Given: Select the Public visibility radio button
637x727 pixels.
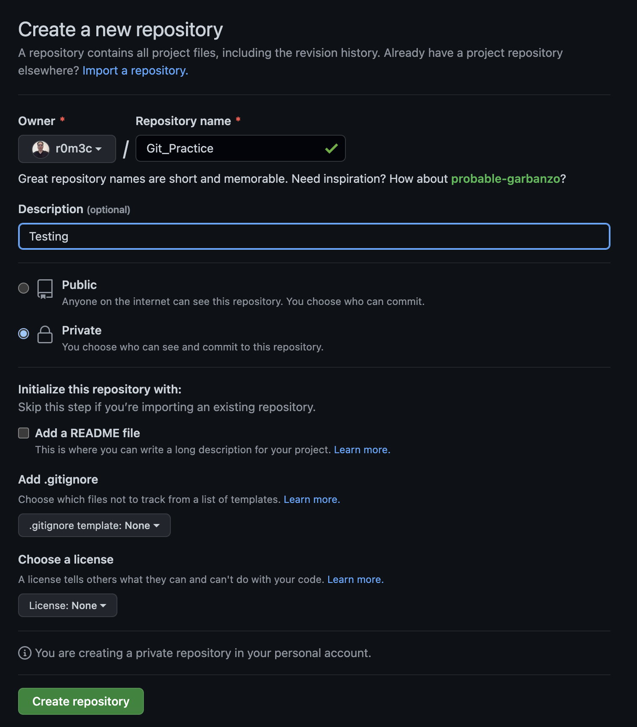Looking at the screenshot, I should click(x=24, y=288).
